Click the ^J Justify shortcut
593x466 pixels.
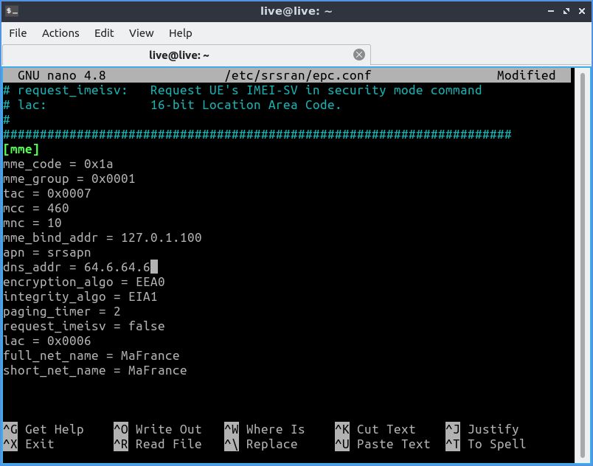(482, 429)
